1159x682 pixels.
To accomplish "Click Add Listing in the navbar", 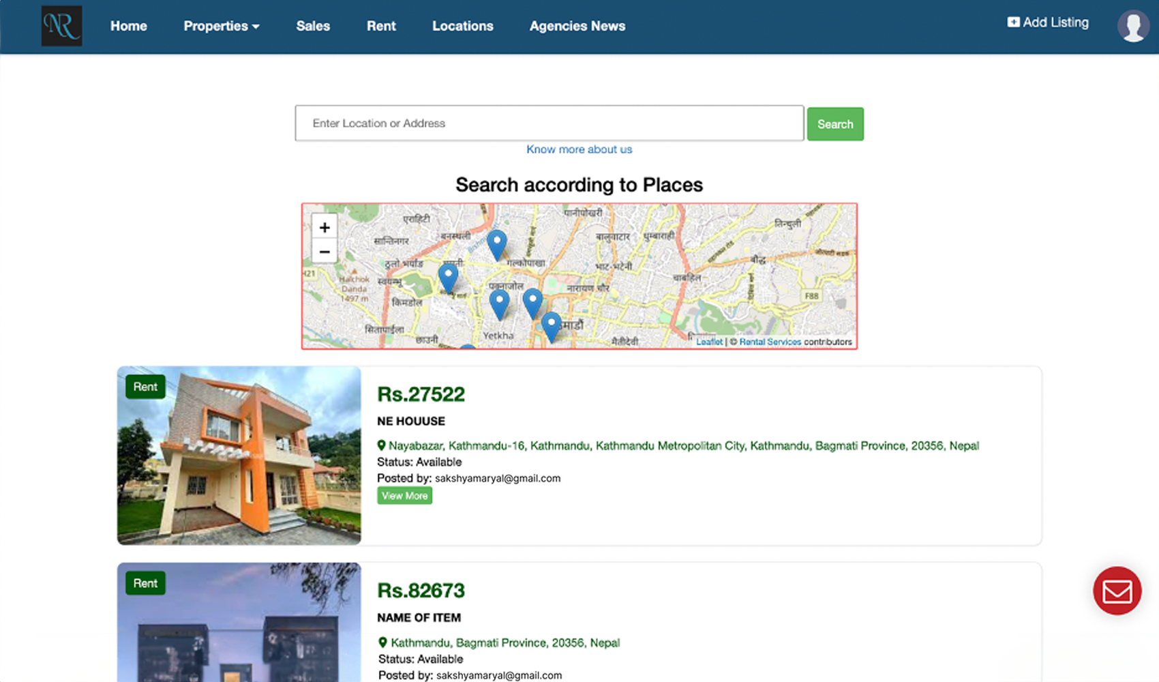I will point(1048,23).
